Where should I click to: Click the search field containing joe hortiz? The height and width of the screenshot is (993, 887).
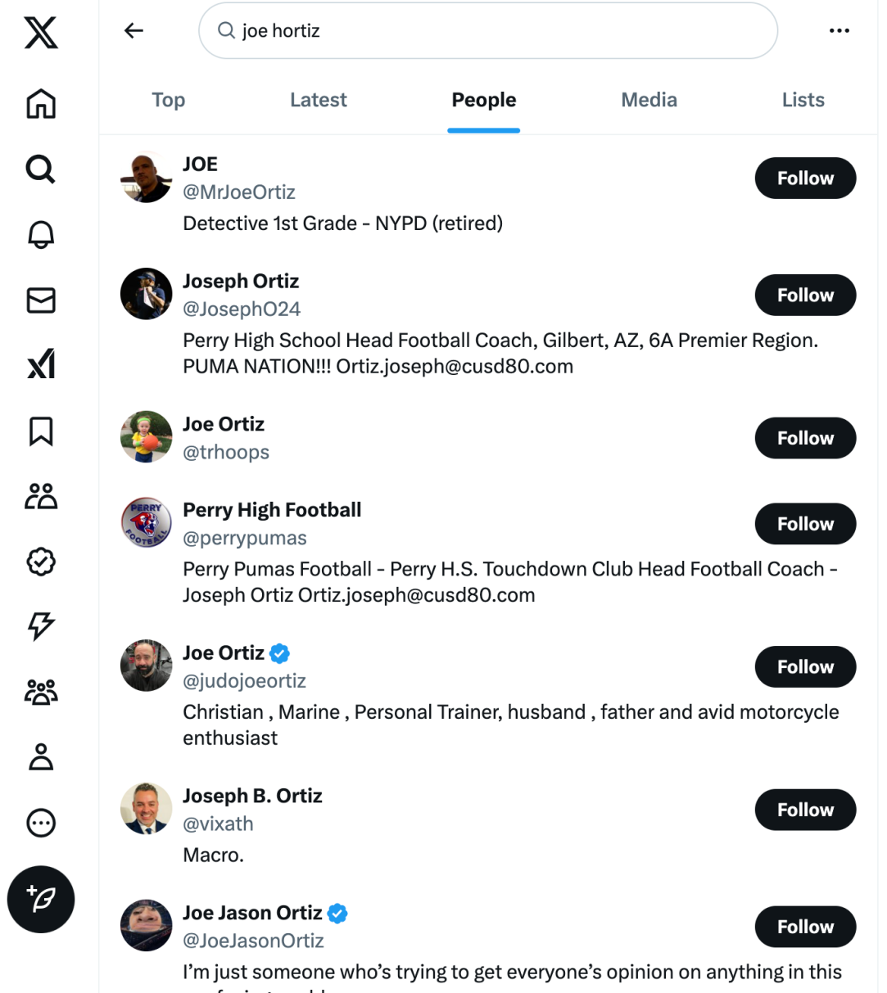[487, 31]
